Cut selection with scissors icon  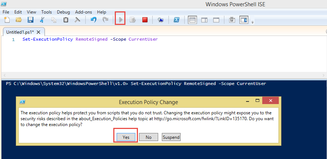[42, 20]
